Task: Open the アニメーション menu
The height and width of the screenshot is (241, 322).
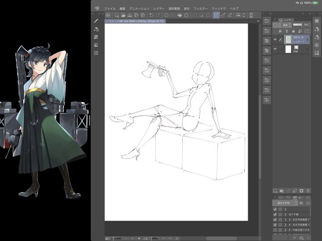Action: [x=139, y=9]
